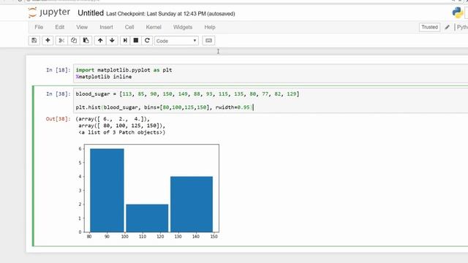The width and height of the screenshot is (468, 263).
Task: Paste cells below icon
Action: tap(86, 41)
